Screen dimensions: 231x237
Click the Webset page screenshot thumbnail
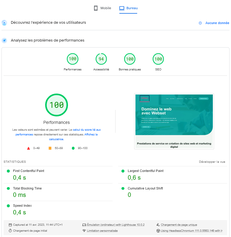[x=174, y=121]
